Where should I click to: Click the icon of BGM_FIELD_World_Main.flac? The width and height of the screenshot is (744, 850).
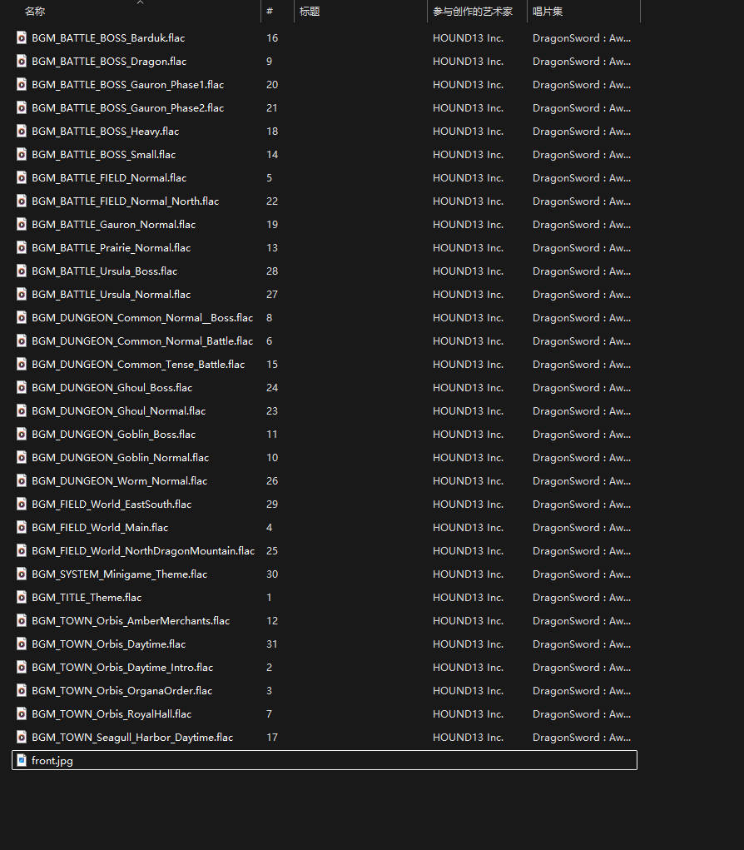click(x=21, y=528)
